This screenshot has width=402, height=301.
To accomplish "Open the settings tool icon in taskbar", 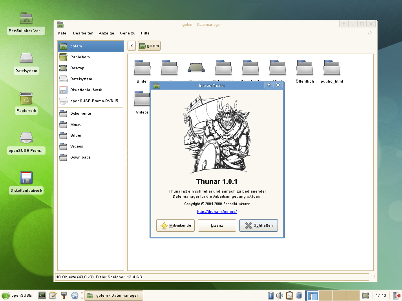I will tap(63, 296).
